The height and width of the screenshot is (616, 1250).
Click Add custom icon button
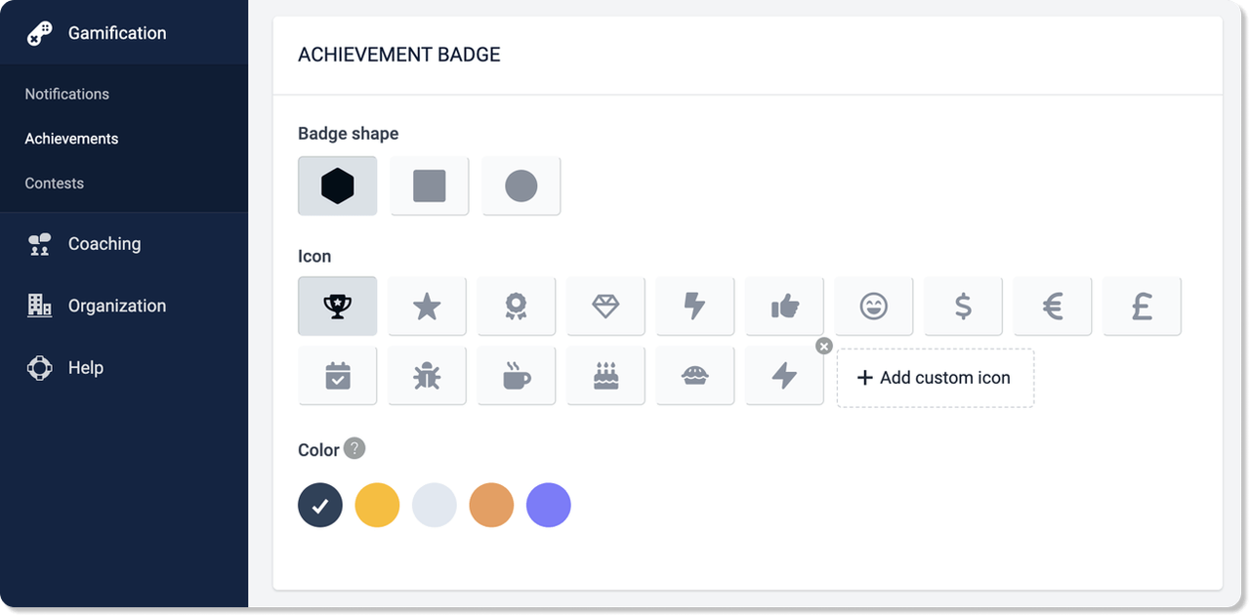[x=935, y=378]
